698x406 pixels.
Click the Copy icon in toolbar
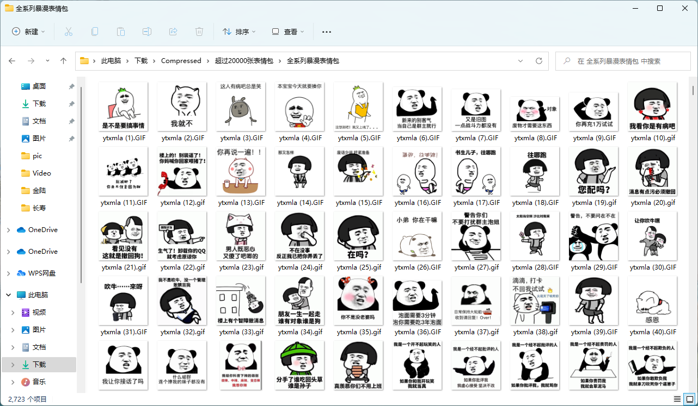(x=95, y=32)
